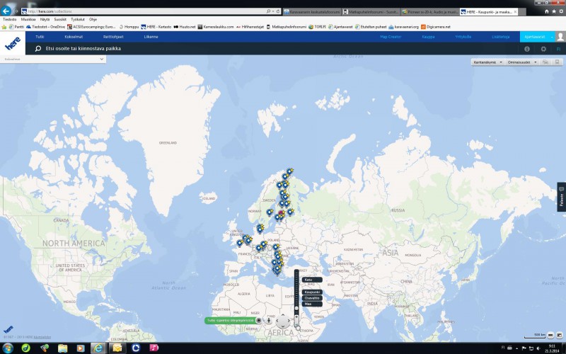Open the Reittiohjeet tab
Viewport: 566px width, 354px height.
click(x=113, y=35)
